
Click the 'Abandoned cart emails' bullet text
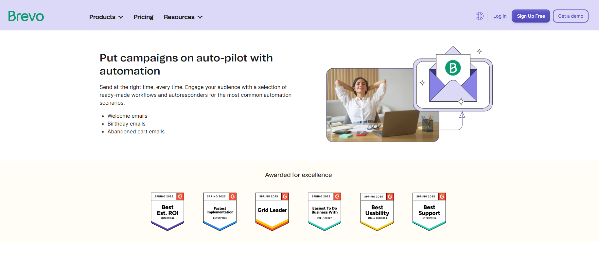136,131
